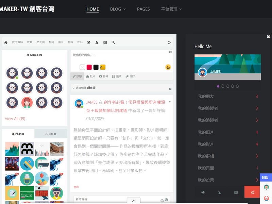Click second chat contact avatar under 對話
Screen dimensions: 272x204
[266, 198]
